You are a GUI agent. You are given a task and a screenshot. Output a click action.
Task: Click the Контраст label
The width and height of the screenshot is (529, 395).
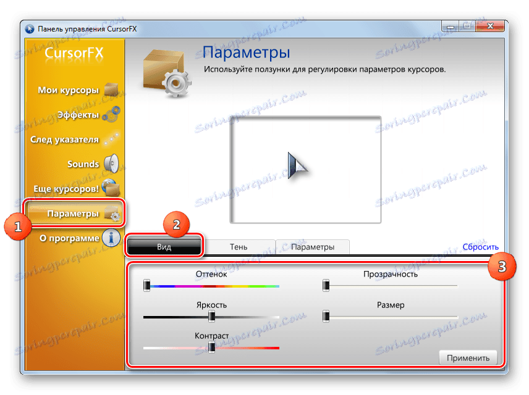coord(211,336)
